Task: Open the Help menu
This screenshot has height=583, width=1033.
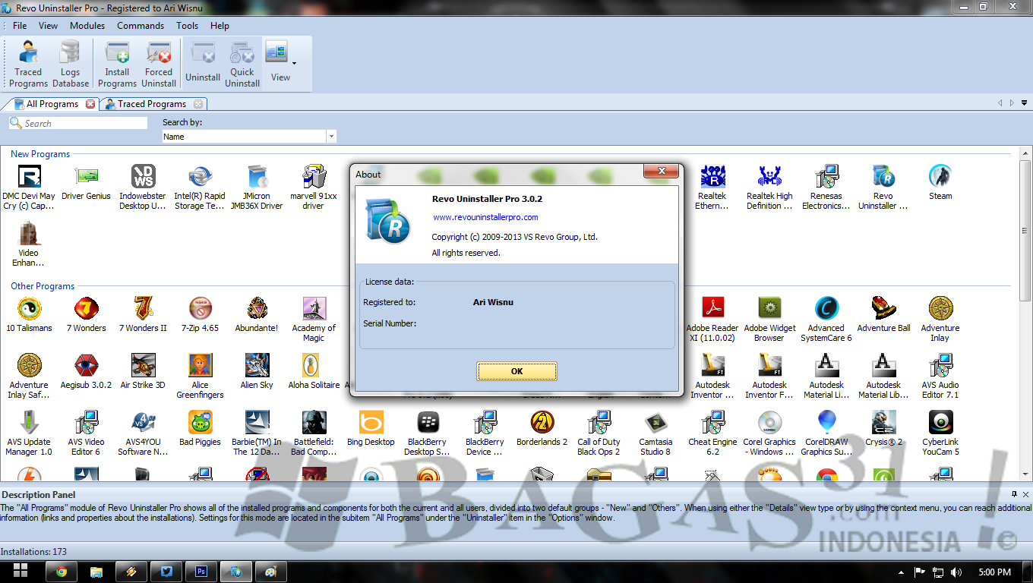Action: click(x=220, y=25)
